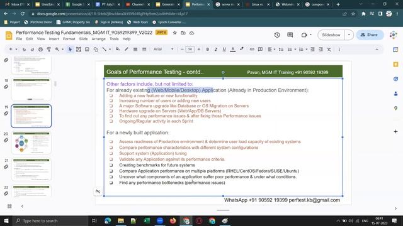
Task: Click the Numbered list icon
Action: [301, 49]
